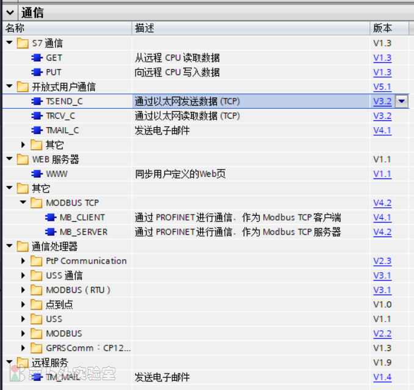Image resolution: width=414 pixels, height=390 pixels.
Task: Click the WEB 服务器 folder icon
Action: tap(23, 160)
